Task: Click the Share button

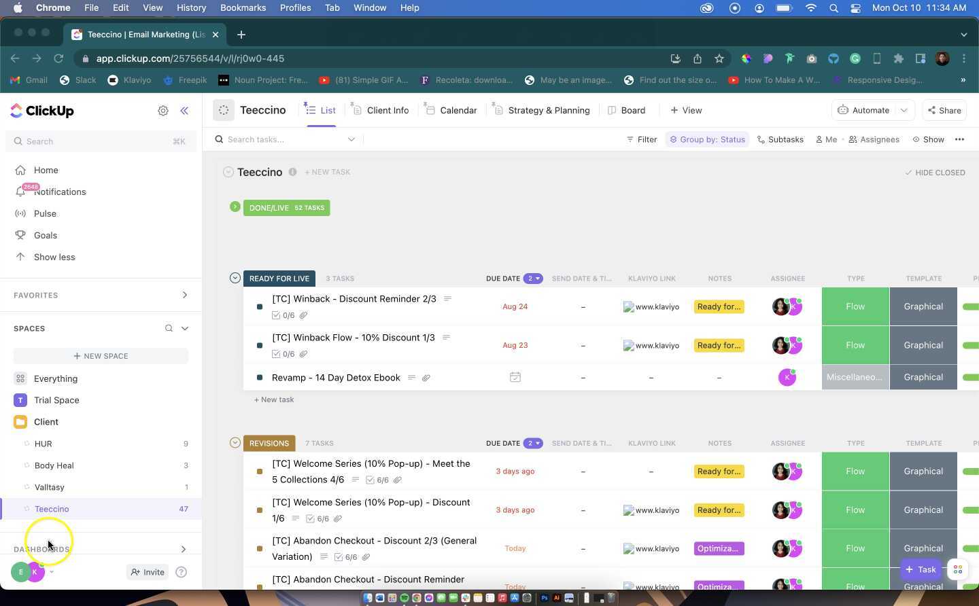Action: coord(944,110)
